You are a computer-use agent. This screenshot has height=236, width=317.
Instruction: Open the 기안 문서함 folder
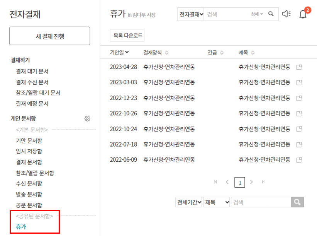click(29, 140)
